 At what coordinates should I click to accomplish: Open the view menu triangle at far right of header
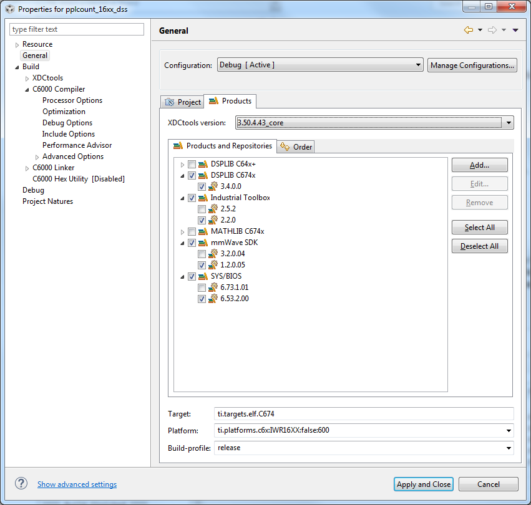click(x=515, y=30)
